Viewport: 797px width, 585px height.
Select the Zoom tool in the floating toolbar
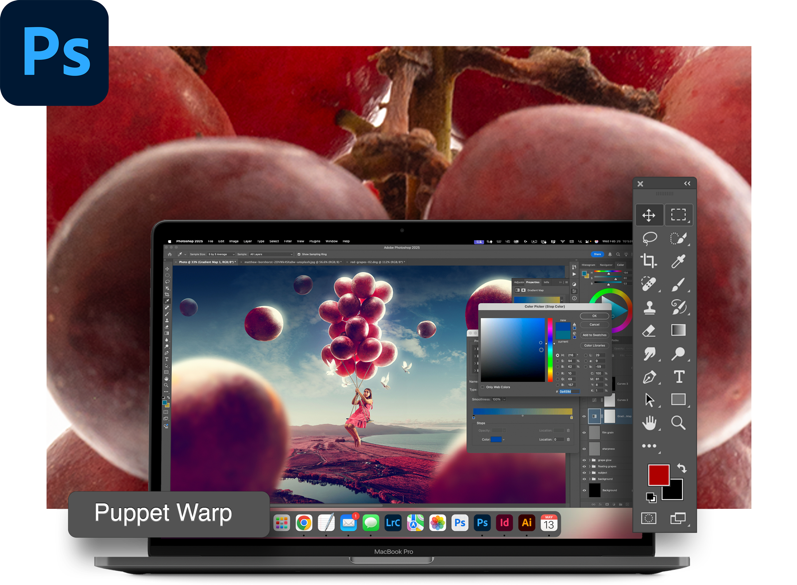pyautogui.click(x=678, y=423)
